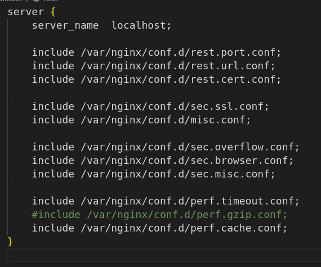Click the 'localhost;' value
The image size is (321, 267).
pos(141,25)
